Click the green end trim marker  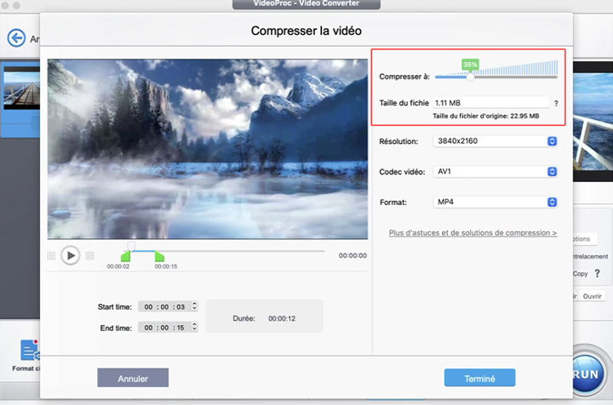159,256
